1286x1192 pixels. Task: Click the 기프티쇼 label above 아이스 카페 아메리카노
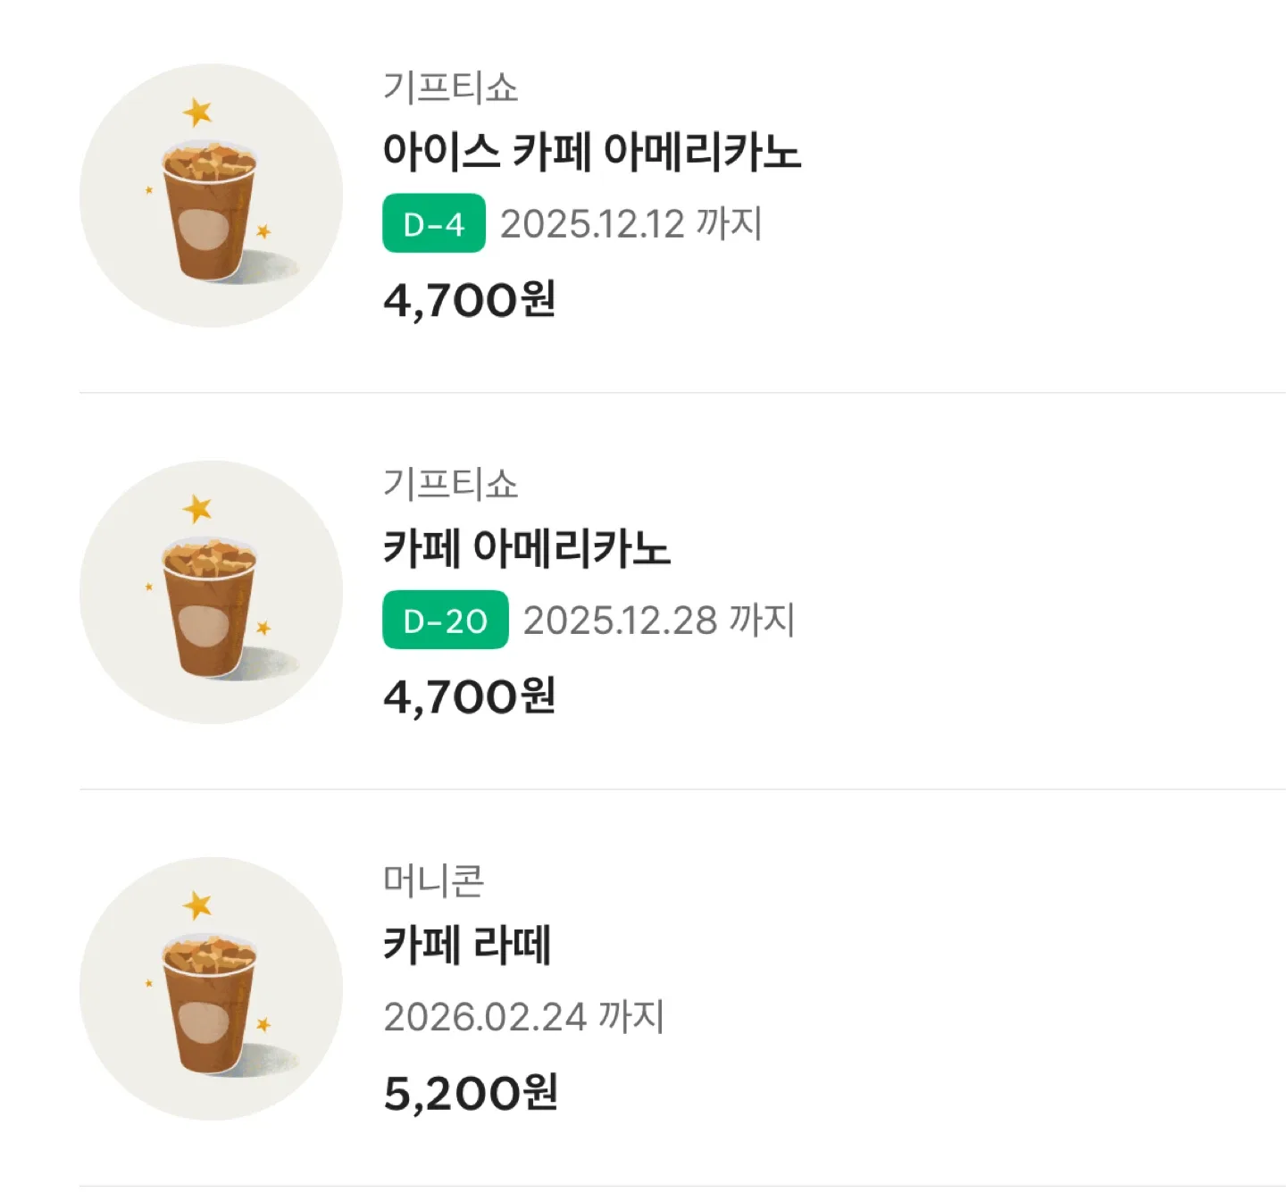pyautogui.click(x=450, y=88)
